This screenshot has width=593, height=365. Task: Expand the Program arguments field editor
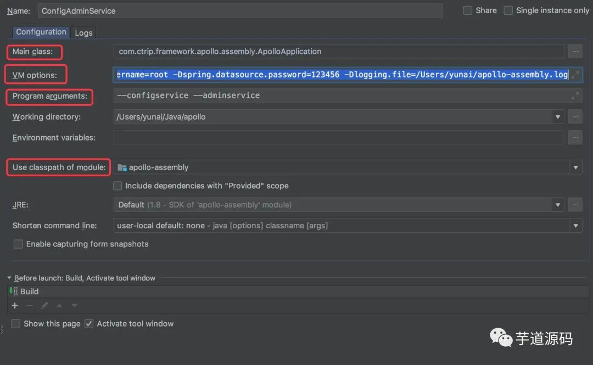(575, 96)
